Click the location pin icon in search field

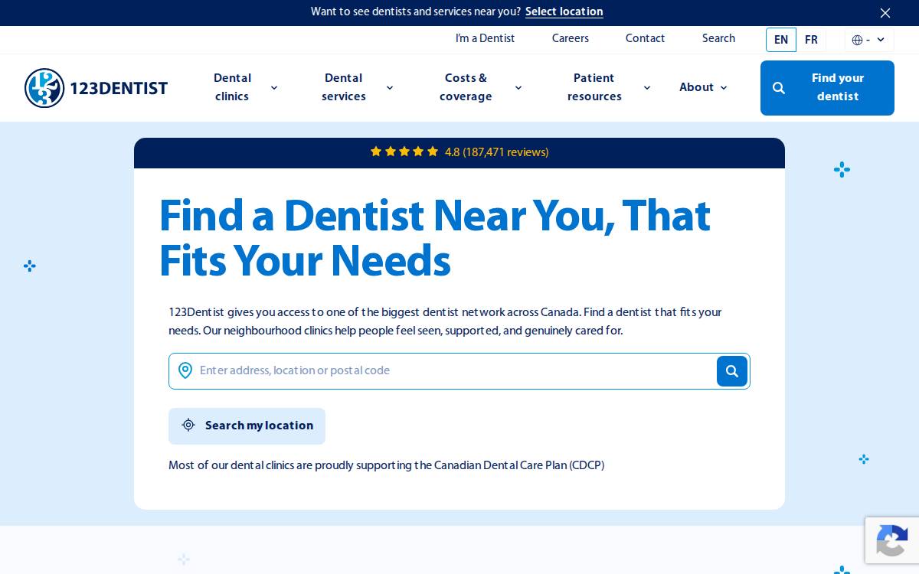click(x=185, y=371)
